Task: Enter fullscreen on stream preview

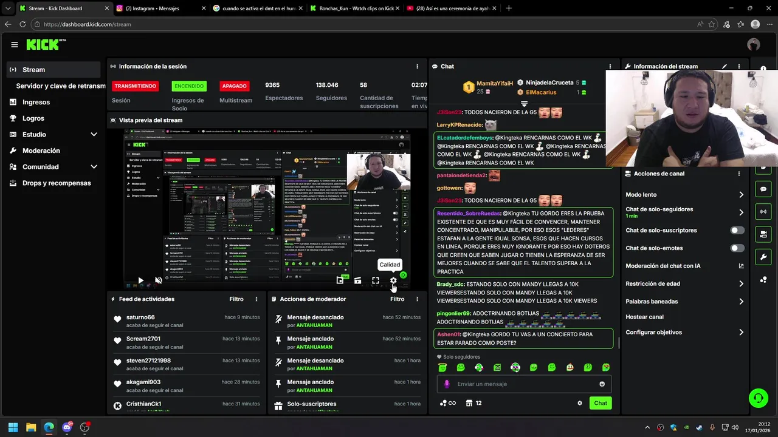Action: [x=376, y=280]
